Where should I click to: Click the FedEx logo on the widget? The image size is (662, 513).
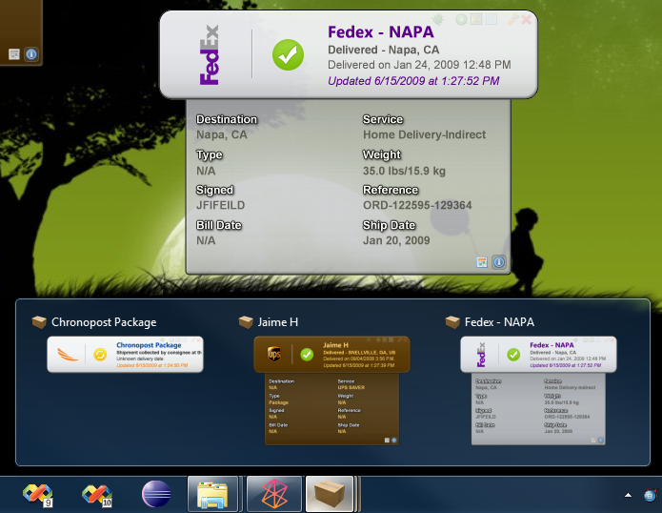point(210,55)
